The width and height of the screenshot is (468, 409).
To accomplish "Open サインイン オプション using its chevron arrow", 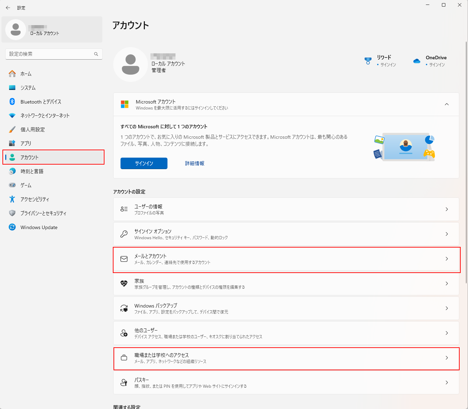I will (446, 234).
